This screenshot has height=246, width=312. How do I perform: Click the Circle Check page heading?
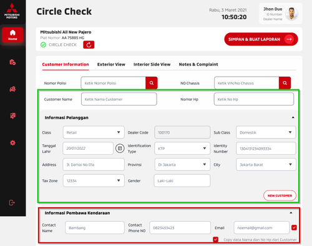[64, 11]
